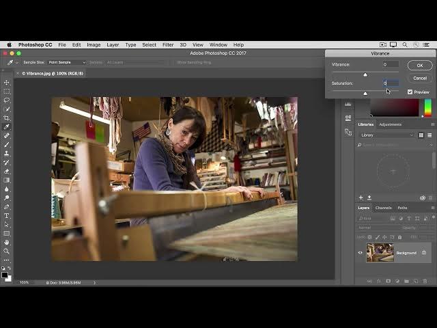The width and height of the screenshot is (437, 328).
Task: Select the Hand tool
Action: (7, 242)
